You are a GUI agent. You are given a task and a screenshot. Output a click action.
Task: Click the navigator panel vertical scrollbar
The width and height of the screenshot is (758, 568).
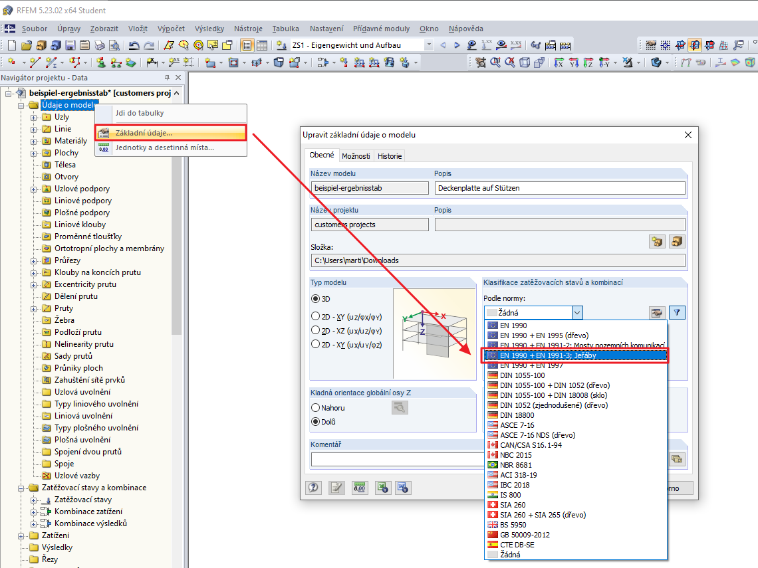click(x=176, y=217)
